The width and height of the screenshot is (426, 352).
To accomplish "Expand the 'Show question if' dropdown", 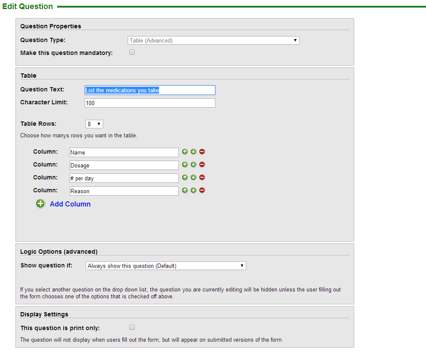I will coord(166,266).
